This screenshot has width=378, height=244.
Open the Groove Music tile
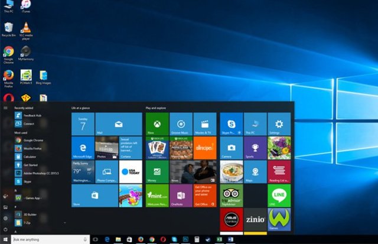[181, 124]
